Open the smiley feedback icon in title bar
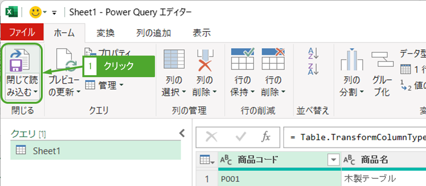Screen dimensions: 426x186 pyautogui.click(x=36, y=12)
